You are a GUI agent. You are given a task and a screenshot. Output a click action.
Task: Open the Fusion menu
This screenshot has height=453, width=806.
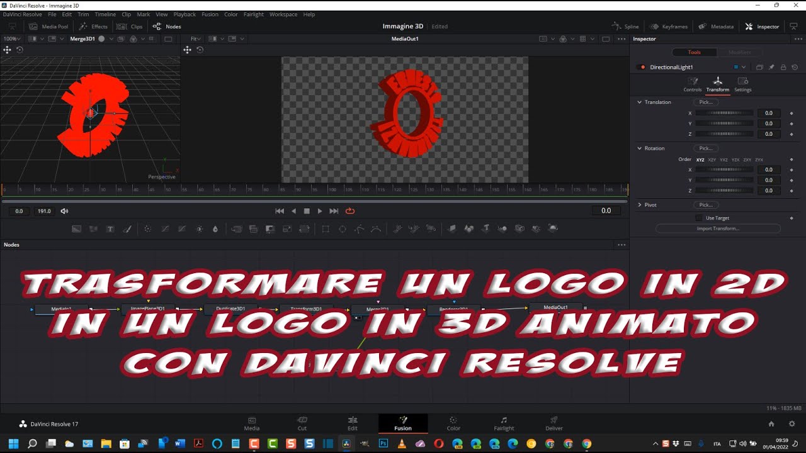pos(210,14)
